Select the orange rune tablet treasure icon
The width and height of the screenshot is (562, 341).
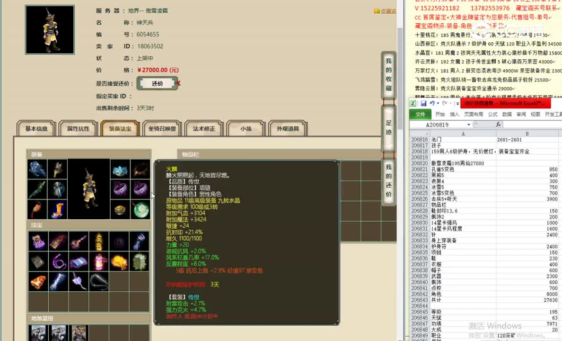tap(38, 281)
